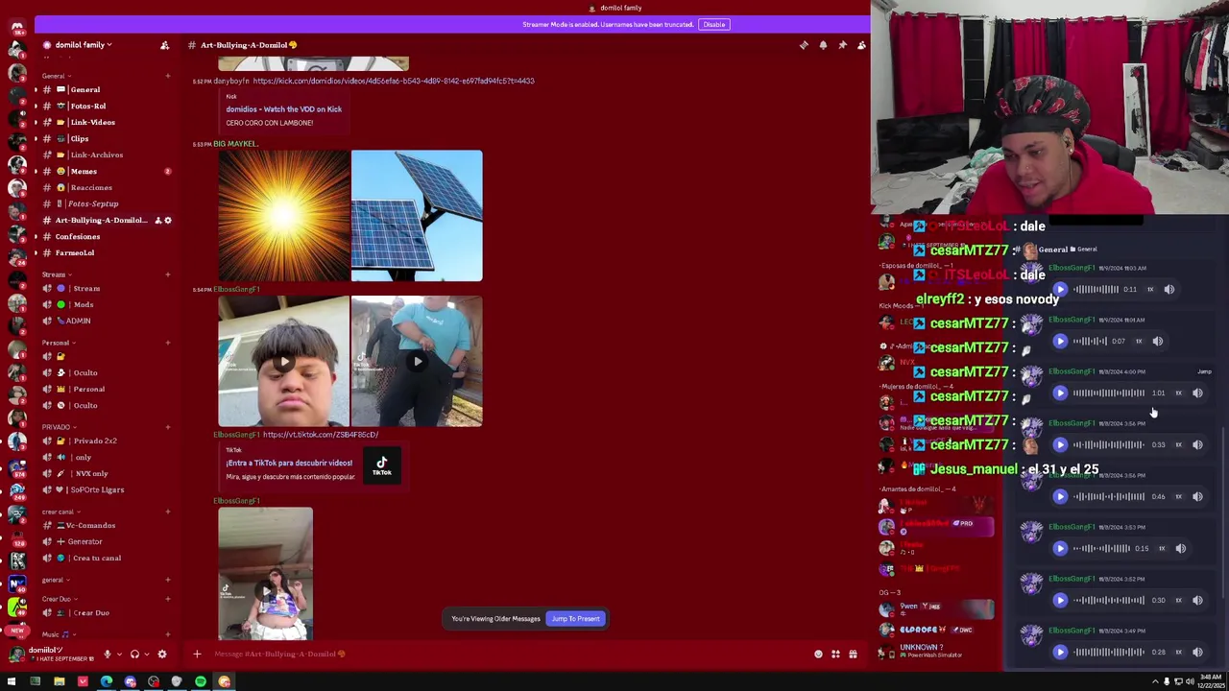Toggle volume icon on the 0:30 voice message
Screen dimensions: 1229x691
[1197, 600]
